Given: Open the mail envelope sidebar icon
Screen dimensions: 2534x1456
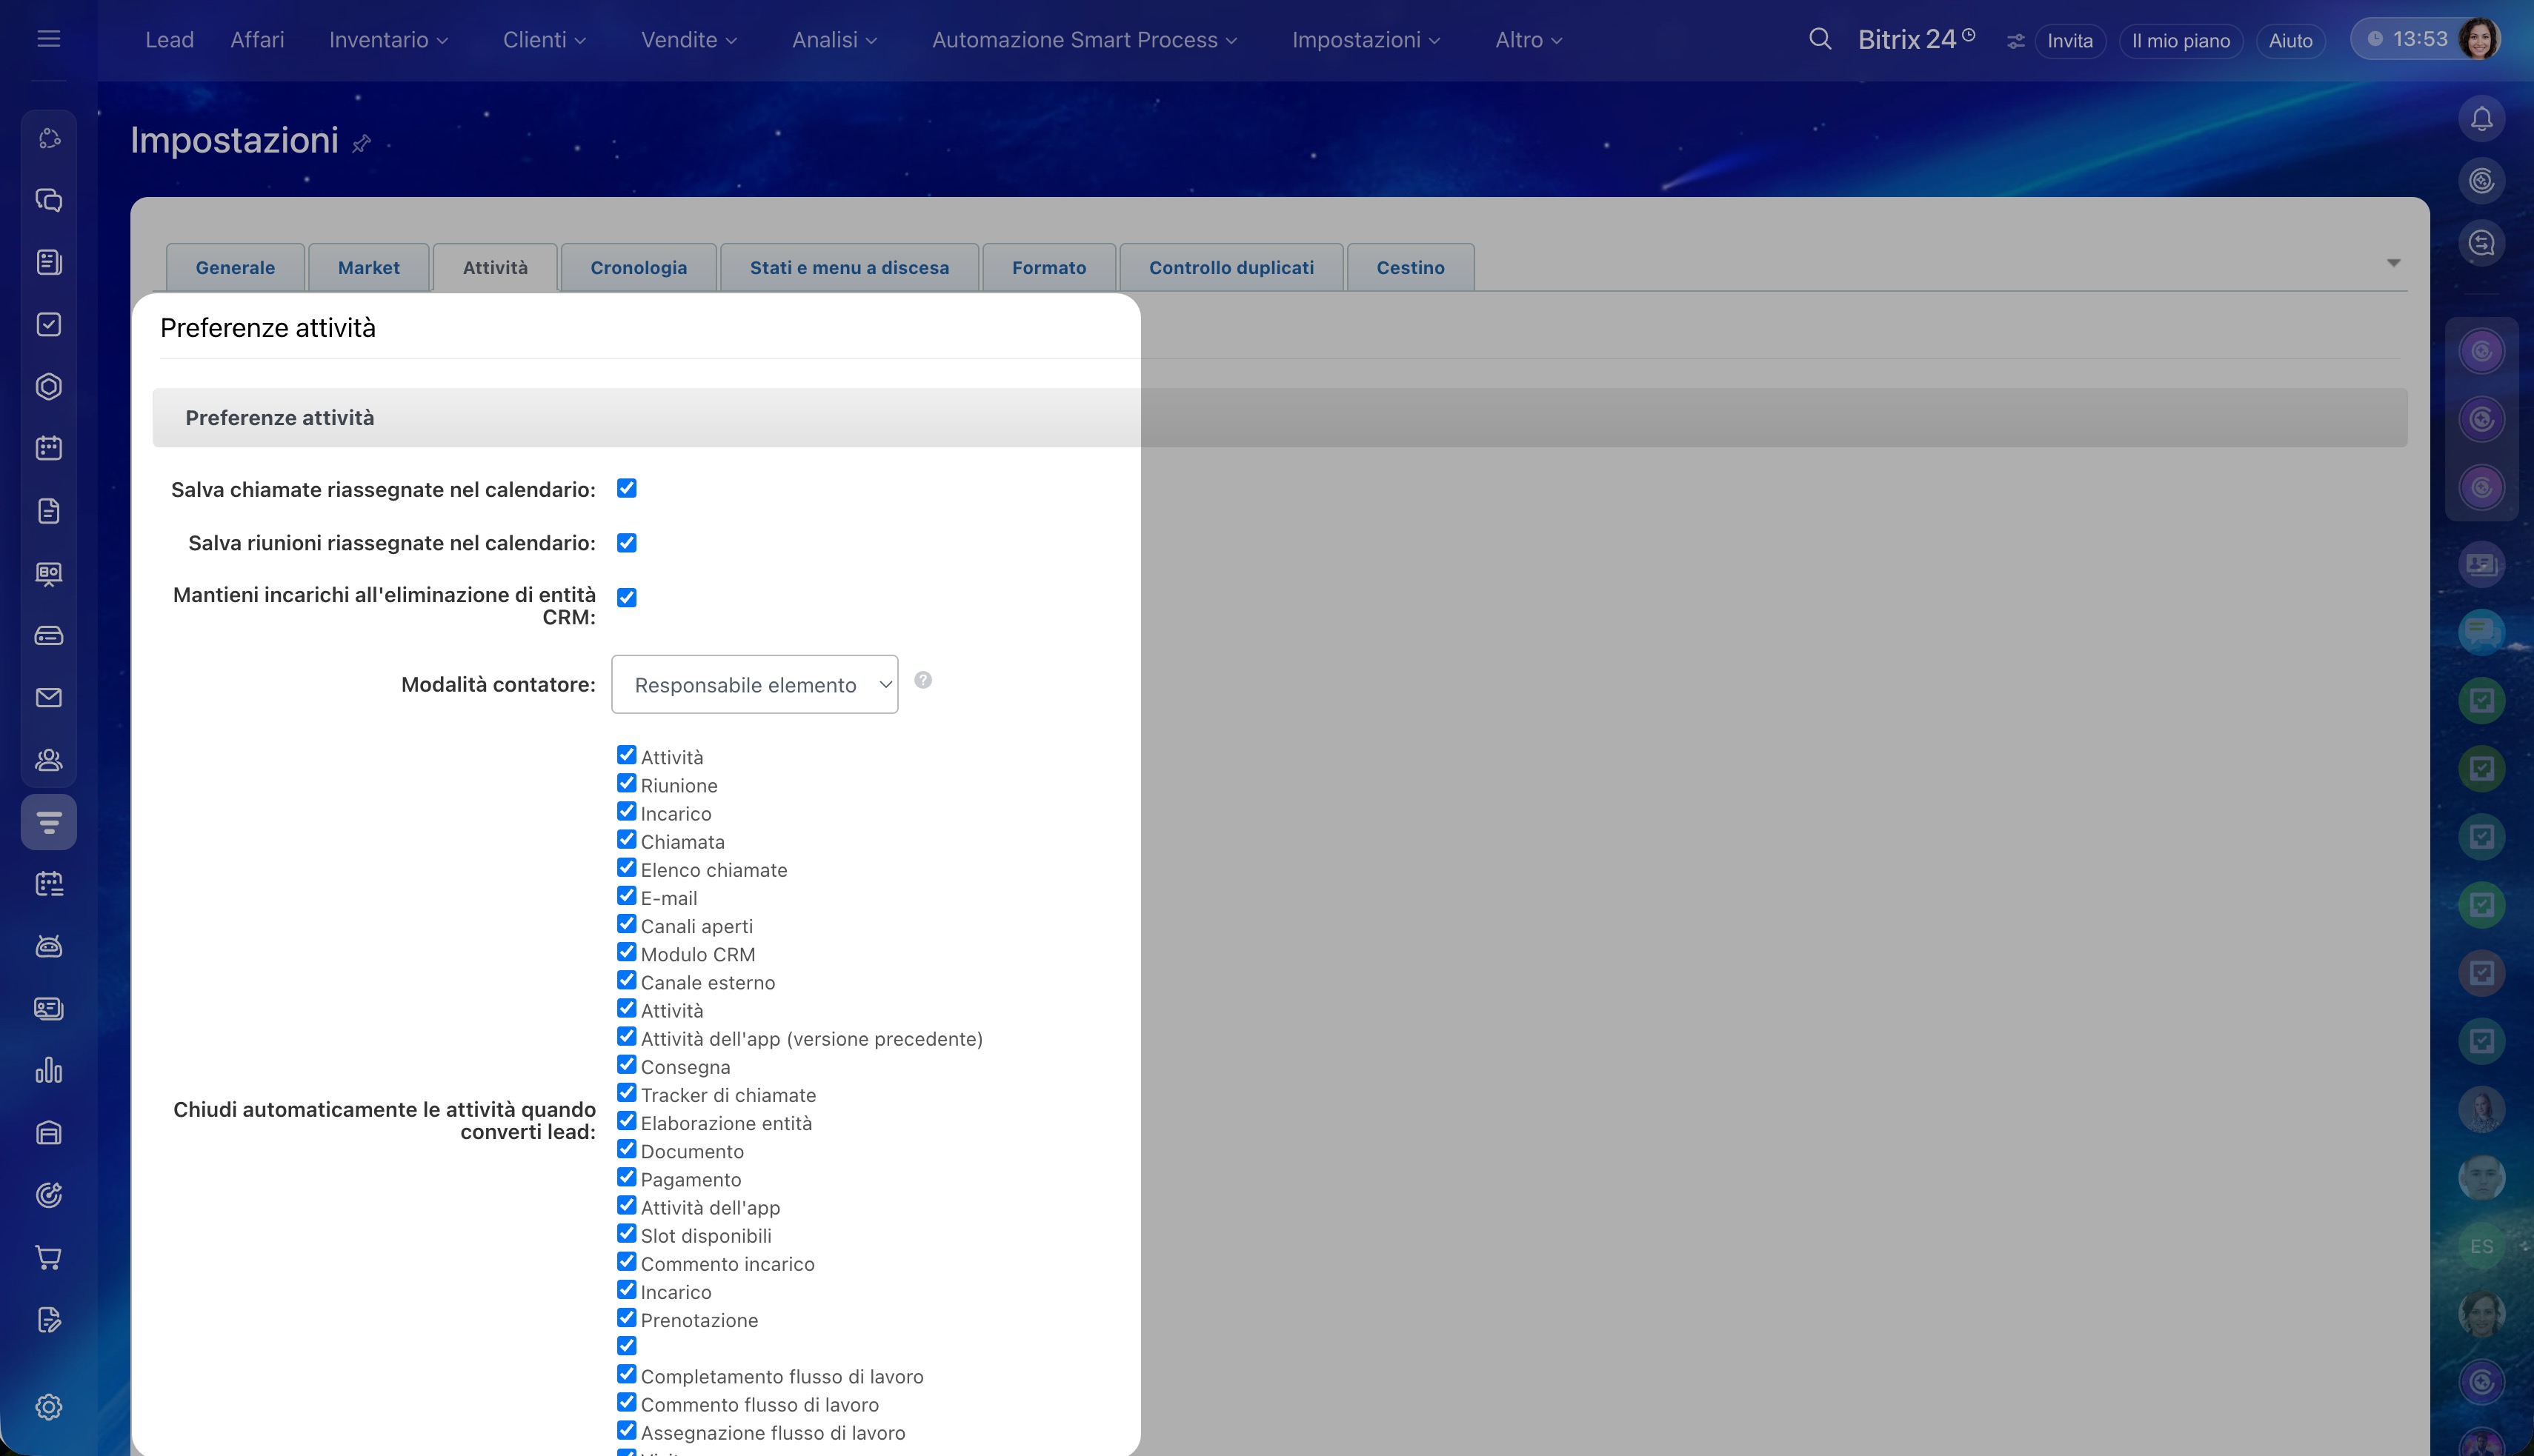Looking at the screenshot, I should tap(48, 697).
